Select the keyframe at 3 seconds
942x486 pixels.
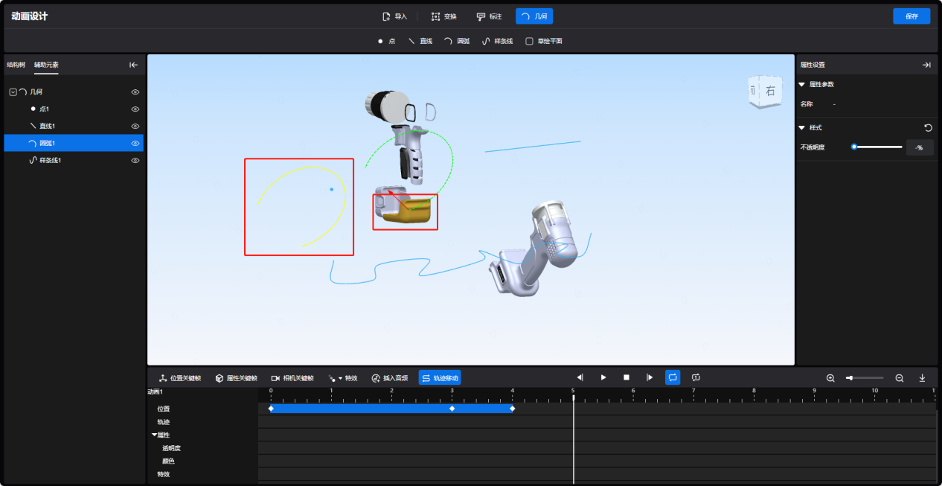(x=452, y=409)
